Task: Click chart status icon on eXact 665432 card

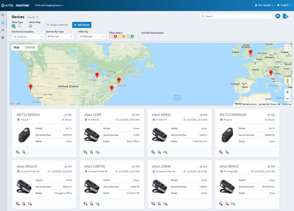Action: [233, 204]
